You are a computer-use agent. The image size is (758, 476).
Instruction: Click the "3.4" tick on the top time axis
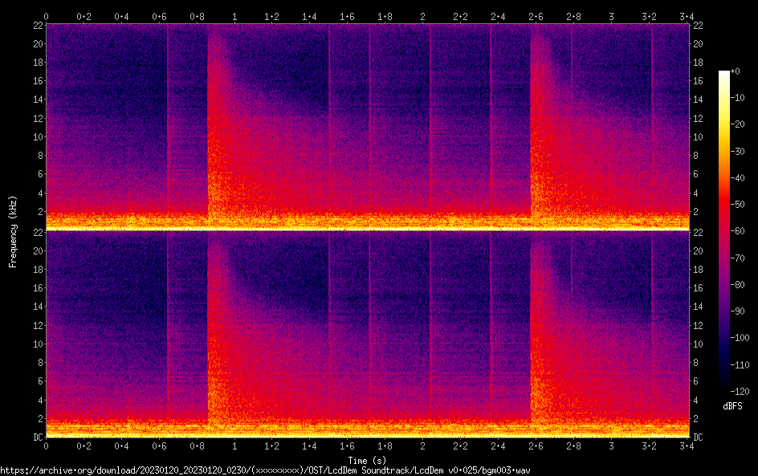[687, 16]
